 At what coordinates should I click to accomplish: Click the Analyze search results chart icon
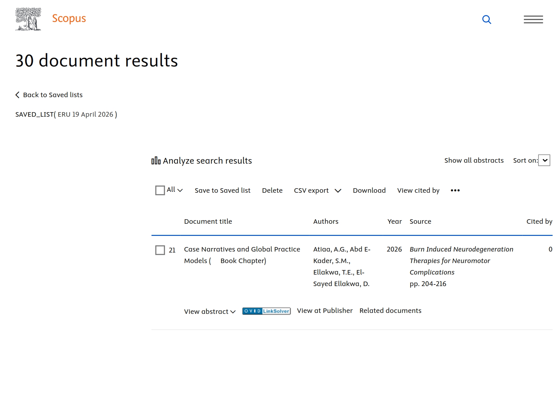pos(156,160)
